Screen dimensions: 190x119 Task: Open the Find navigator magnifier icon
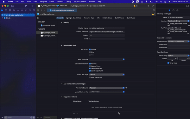[14, 10]
